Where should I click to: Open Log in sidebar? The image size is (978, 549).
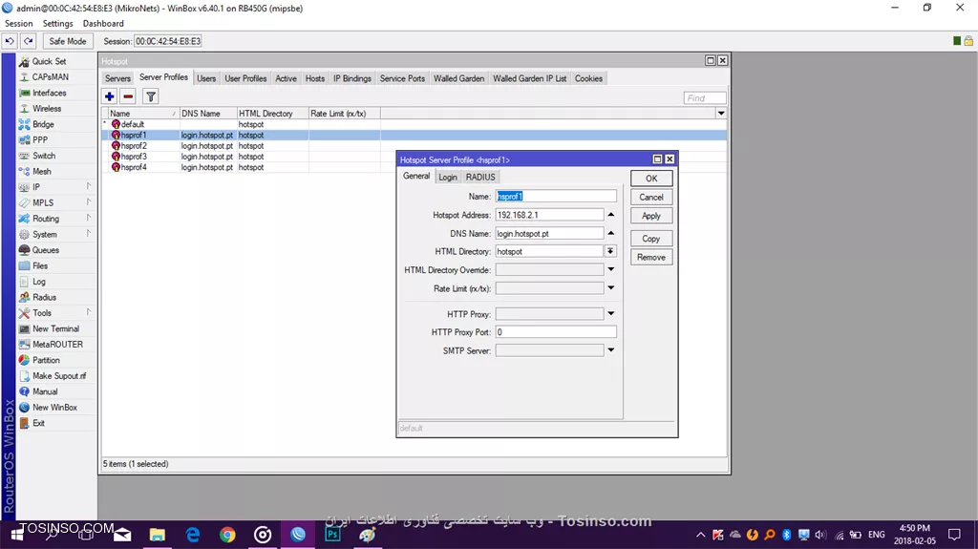point(38,282)
